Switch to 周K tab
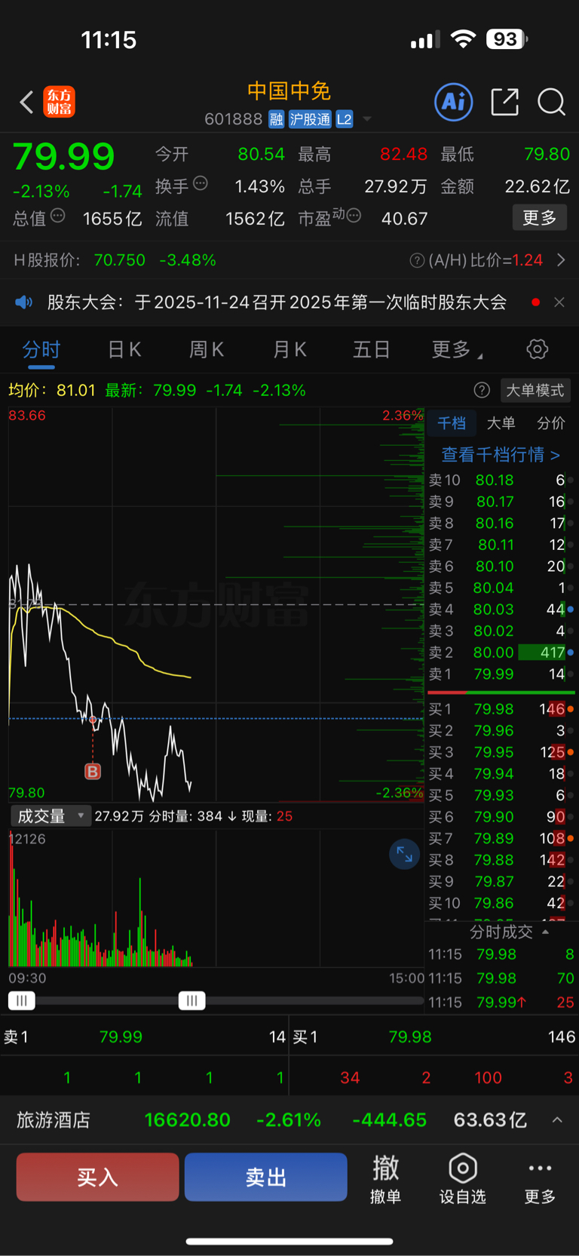The image size is (579, 1256). click(207, 349)
